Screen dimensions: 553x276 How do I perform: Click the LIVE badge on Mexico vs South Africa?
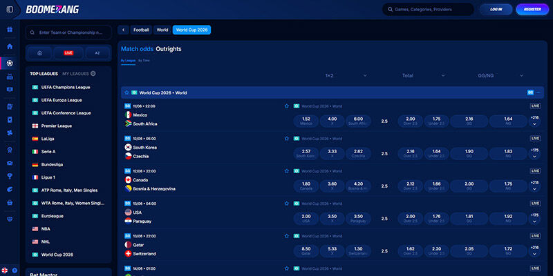[x=535, y=106]
